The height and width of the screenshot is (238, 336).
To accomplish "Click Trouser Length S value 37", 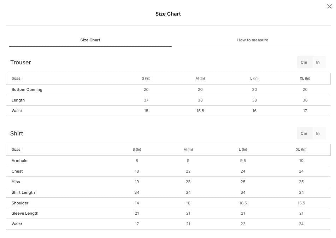I will click(146, 100).
